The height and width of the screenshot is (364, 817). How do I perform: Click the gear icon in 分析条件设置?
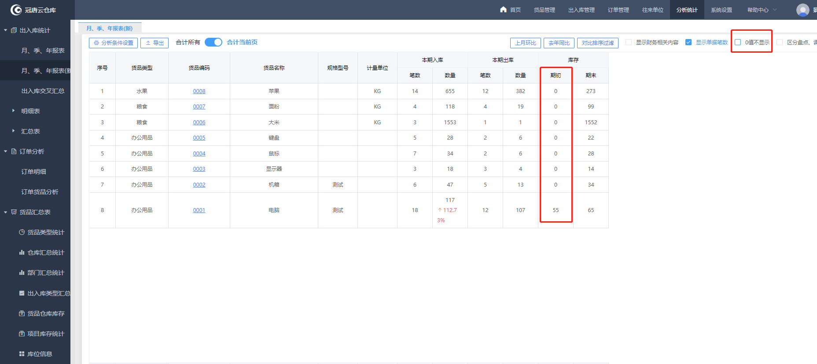point(96,43)
